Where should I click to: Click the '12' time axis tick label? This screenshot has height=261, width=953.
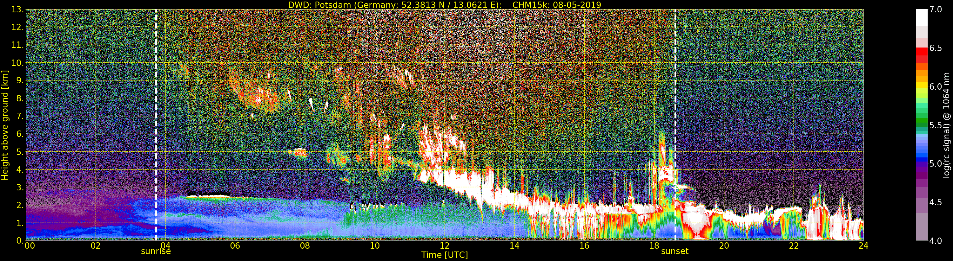(x=445, y=246)
